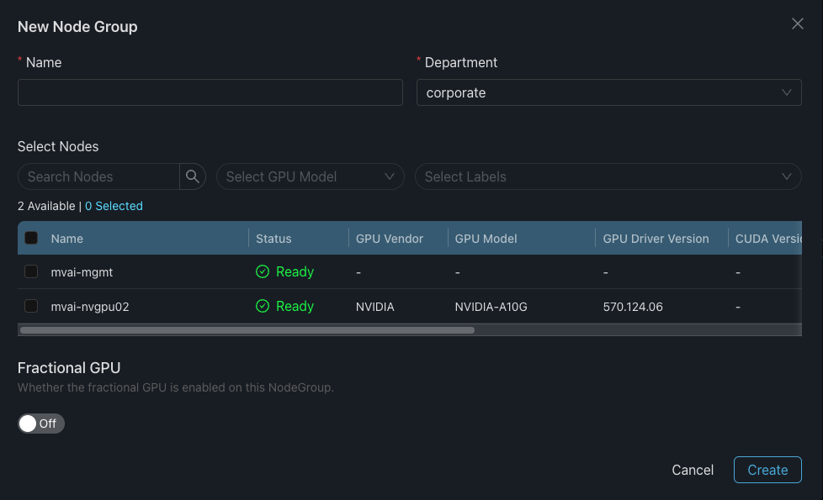Open the Select Labels dropdown
Screen dimensions: 823x500
[x=608, y=176]
